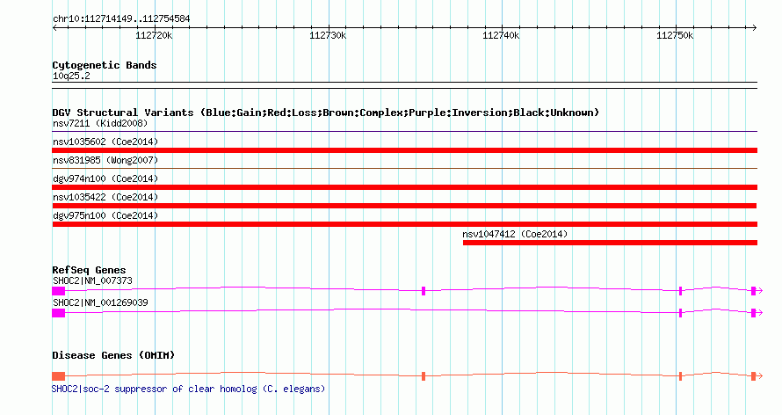The height and width of the screenshot is (415, 782).
Task: Open the nsv7211 (Kidd2008) variant label
Action: [100, 124]
